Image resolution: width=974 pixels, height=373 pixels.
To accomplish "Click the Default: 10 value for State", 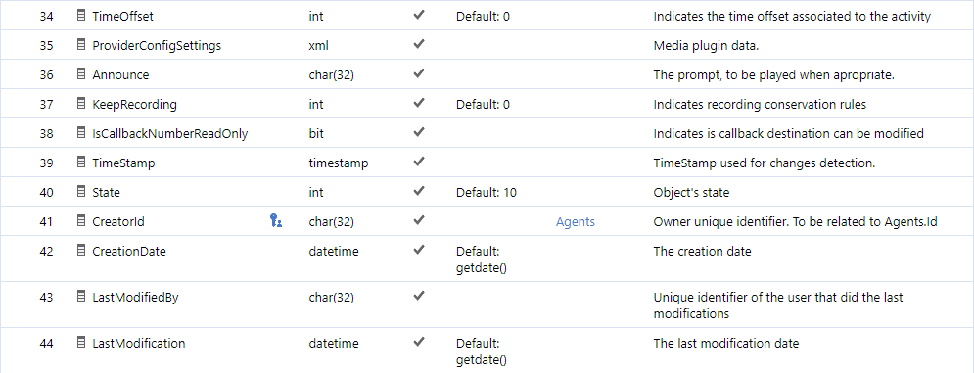I will [487, 193].
